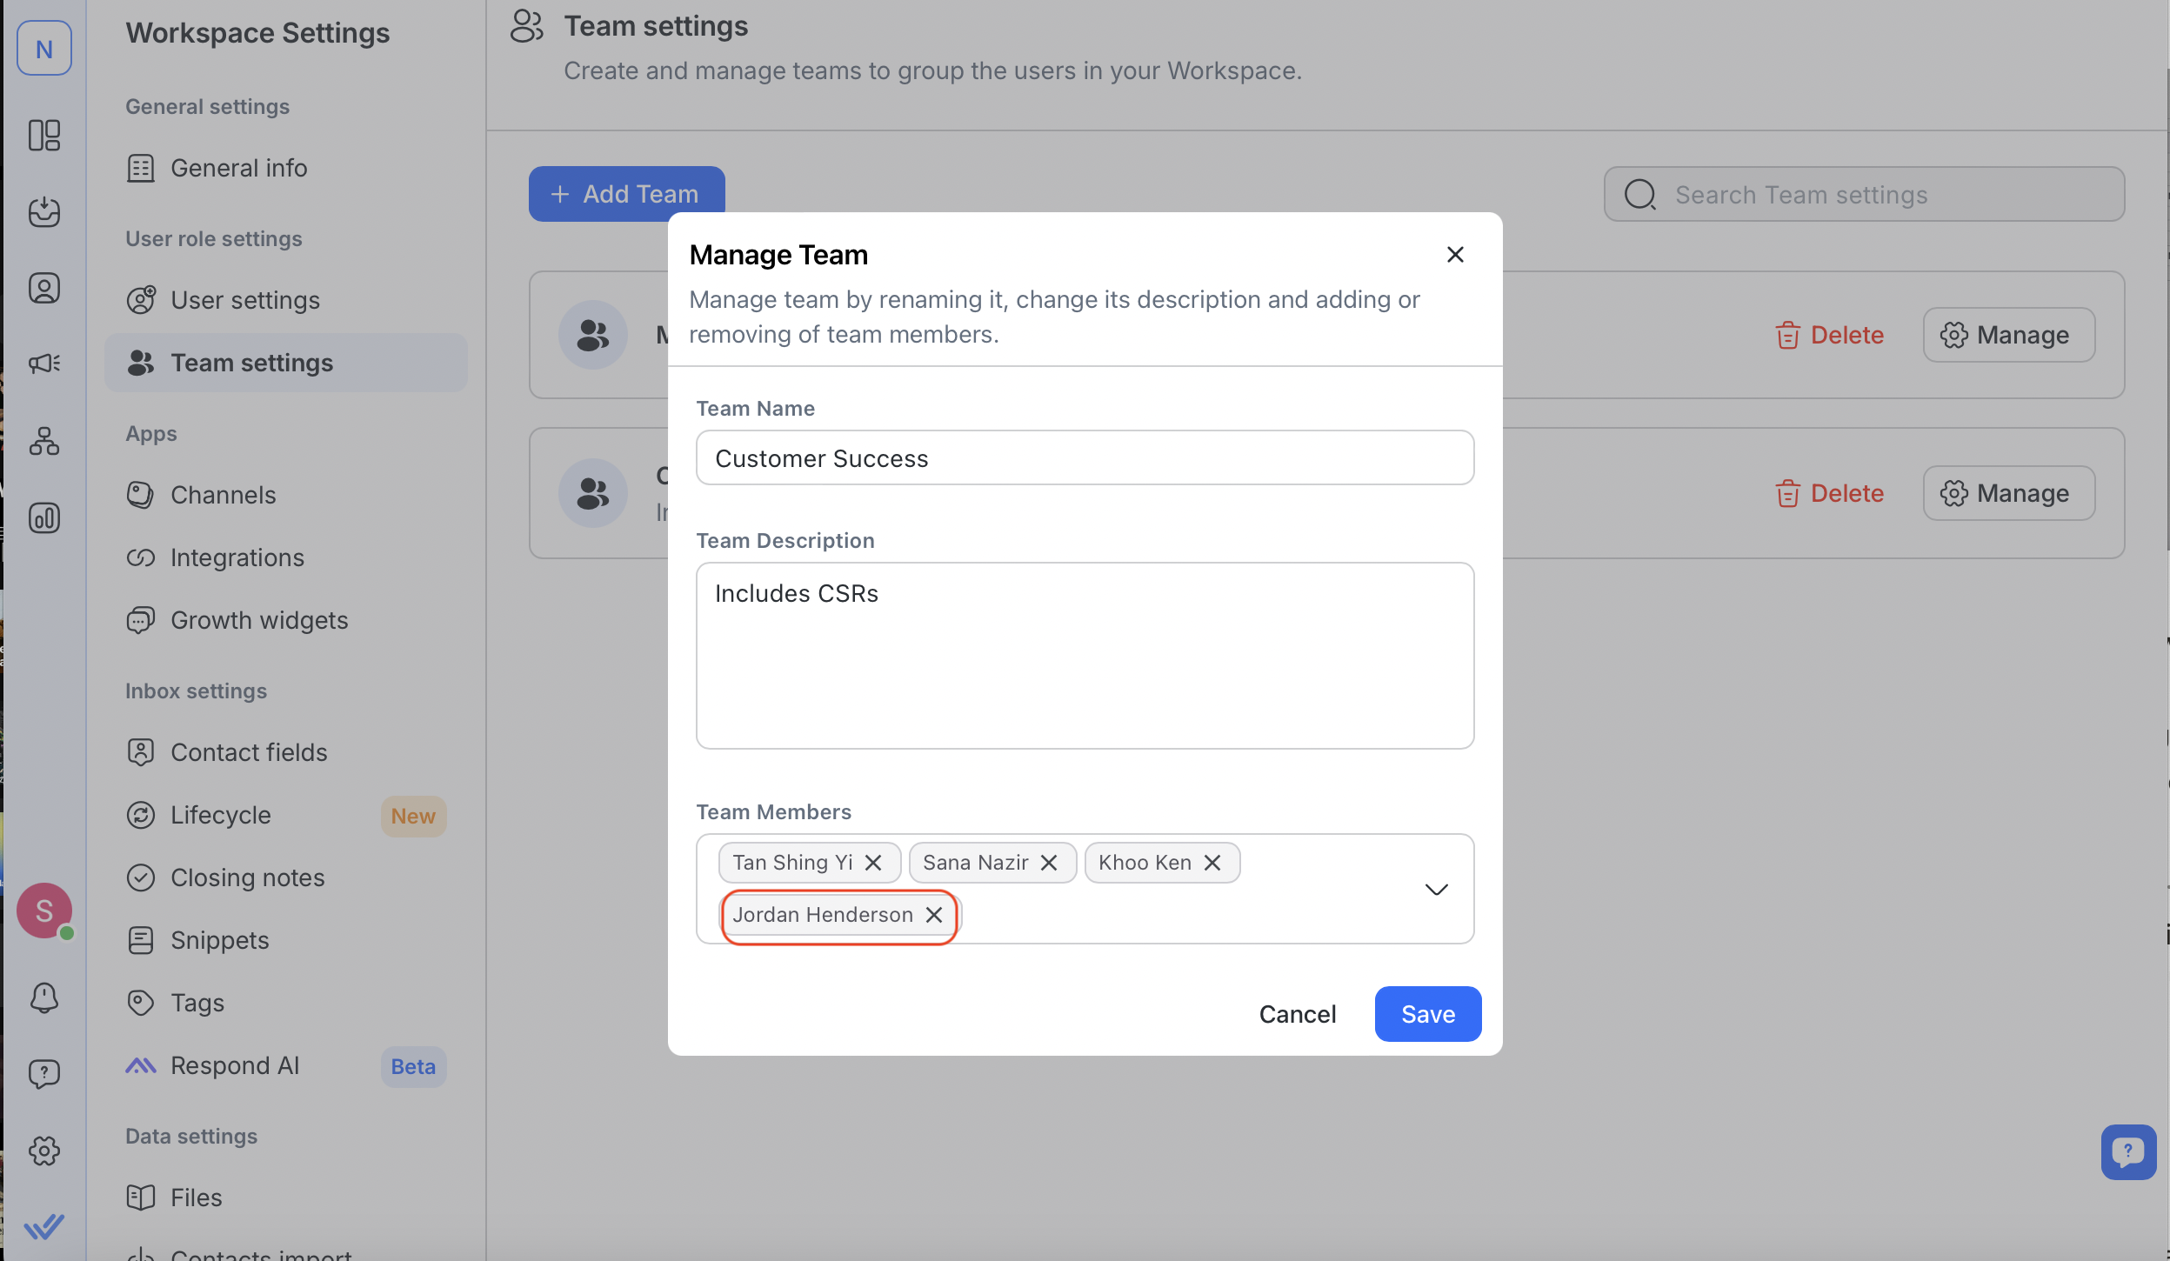The height and width of the screenshot is (1261, 2170).
Task: Open the broadcasts megaphone icon
Action: point(44,364)
